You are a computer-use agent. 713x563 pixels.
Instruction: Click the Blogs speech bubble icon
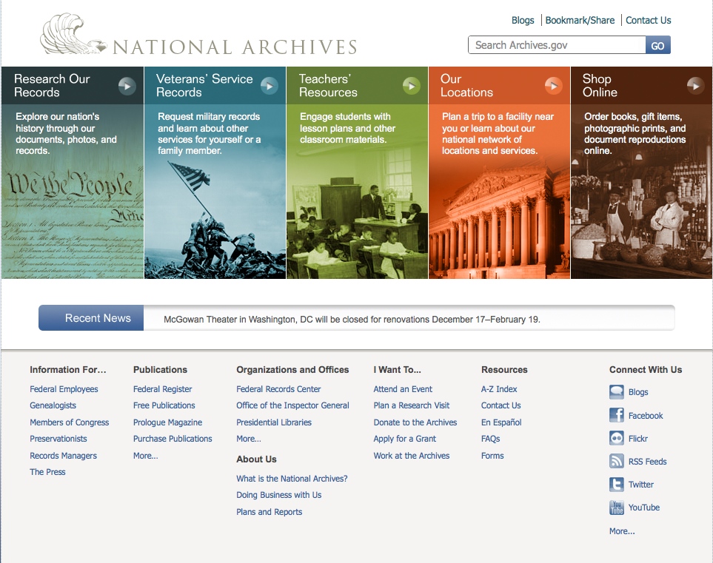pos(616,392)
